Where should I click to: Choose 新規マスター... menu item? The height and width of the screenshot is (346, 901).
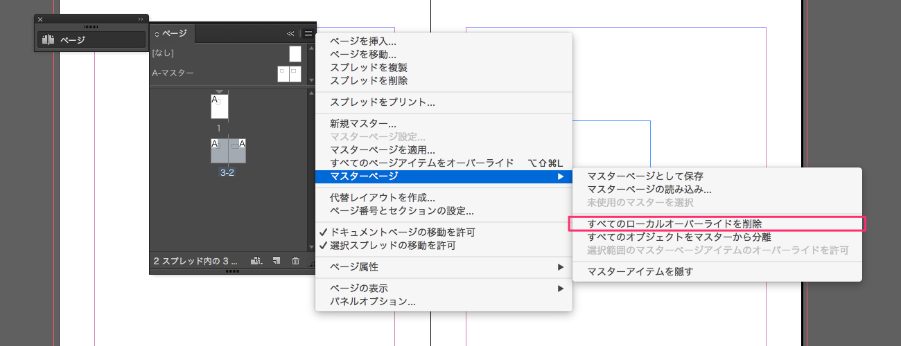point(444,125)
